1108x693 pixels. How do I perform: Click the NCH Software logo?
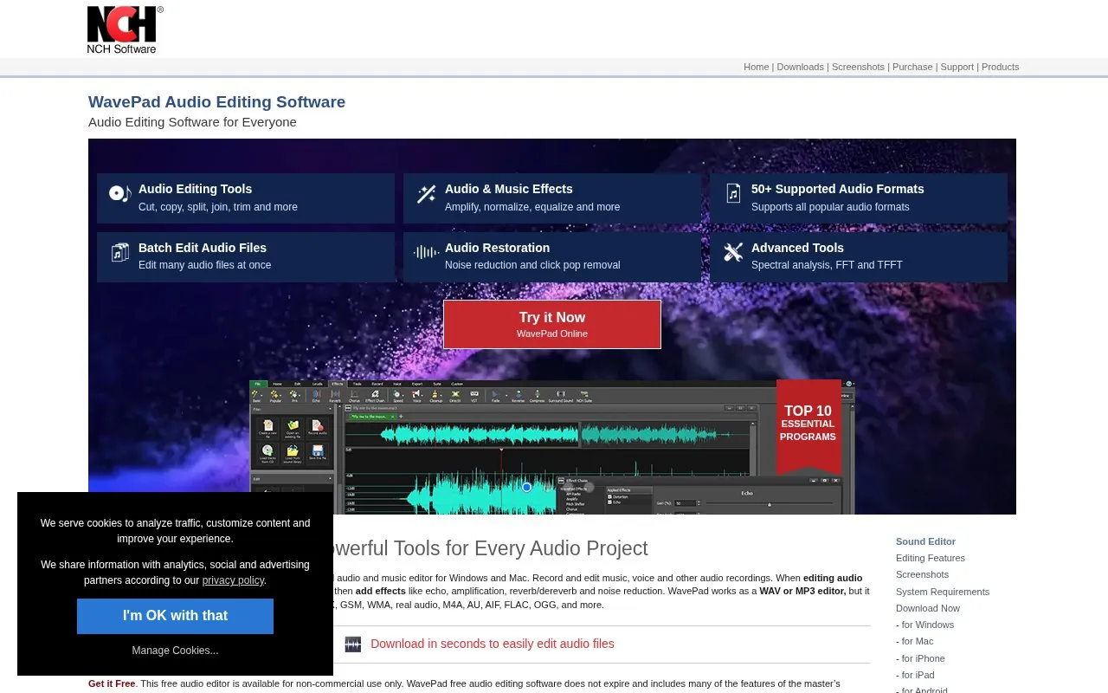[125, 30]
